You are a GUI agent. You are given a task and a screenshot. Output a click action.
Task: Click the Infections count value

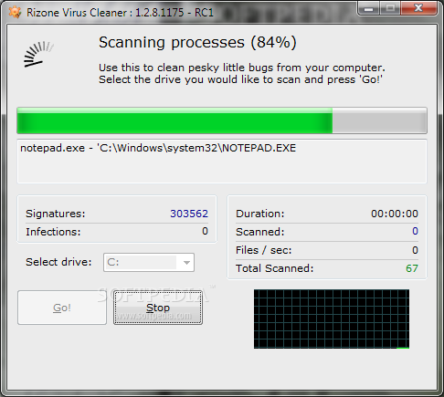(x=205, y=231)
